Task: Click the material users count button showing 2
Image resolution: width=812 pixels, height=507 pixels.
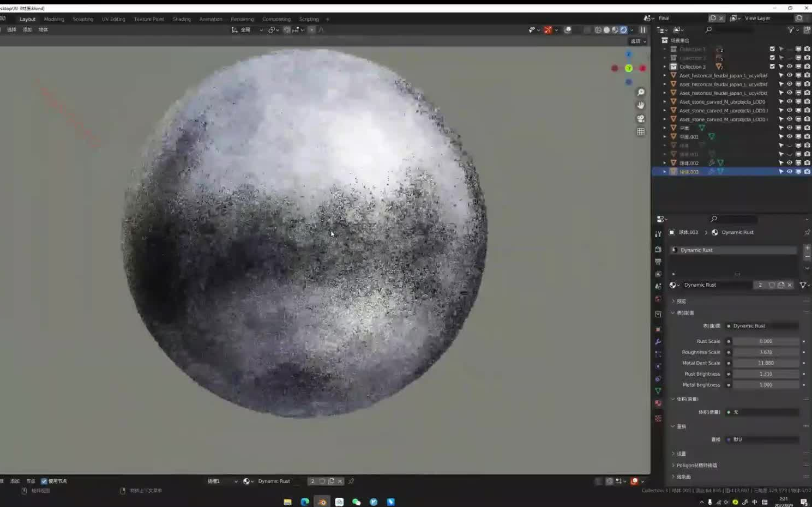Action: click(760, 285)
